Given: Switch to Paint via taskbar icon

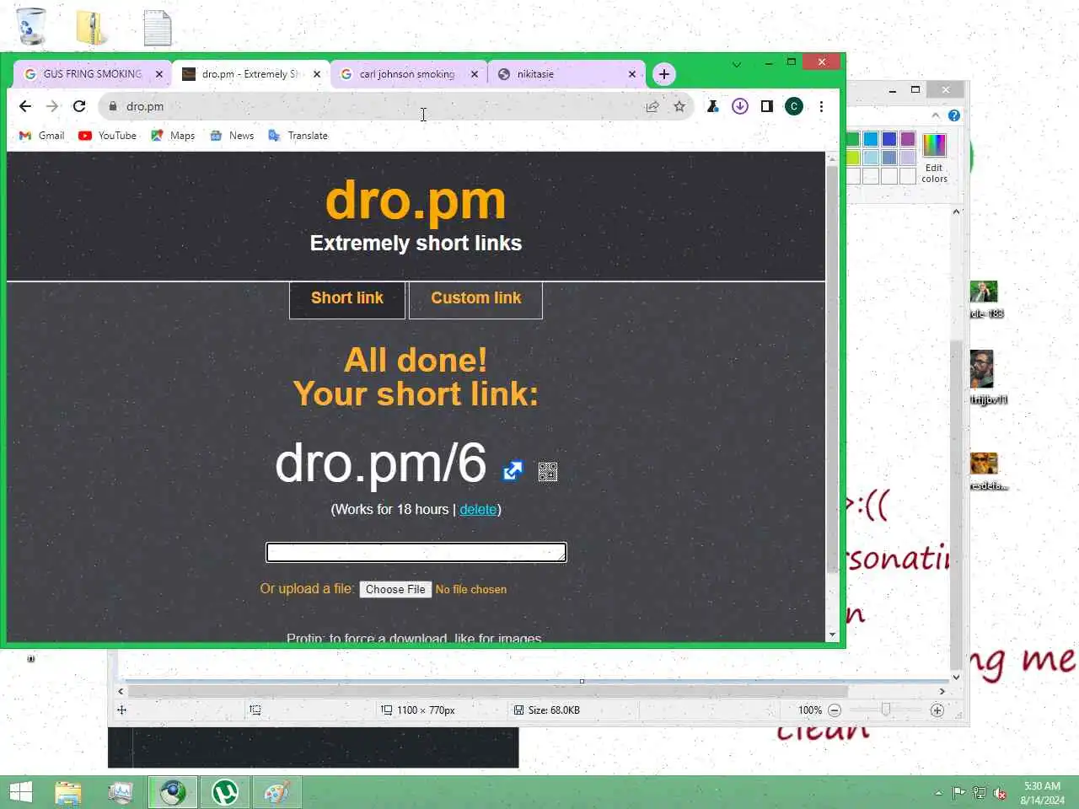Looking at the screenshot, I should [x=277, y=792].
